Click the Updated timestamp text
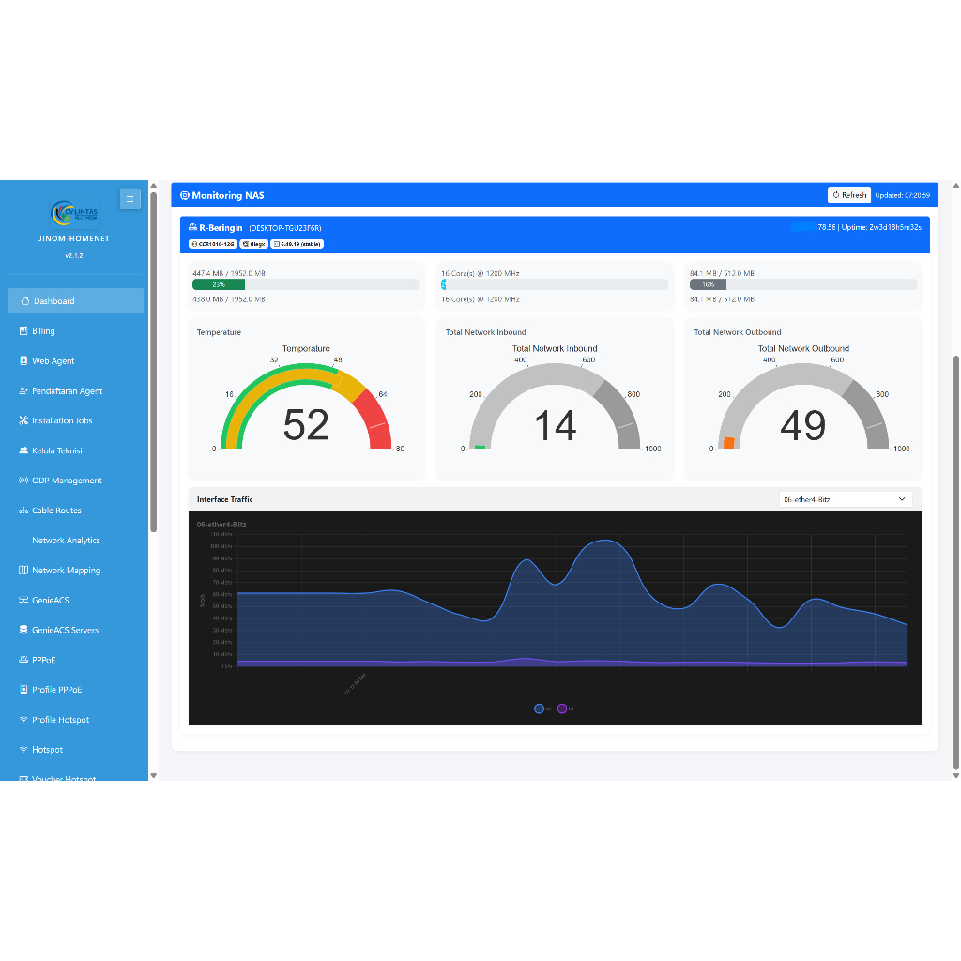Image resolution: width=961 pixels, height=961 pixels. (x=902, y=195)
